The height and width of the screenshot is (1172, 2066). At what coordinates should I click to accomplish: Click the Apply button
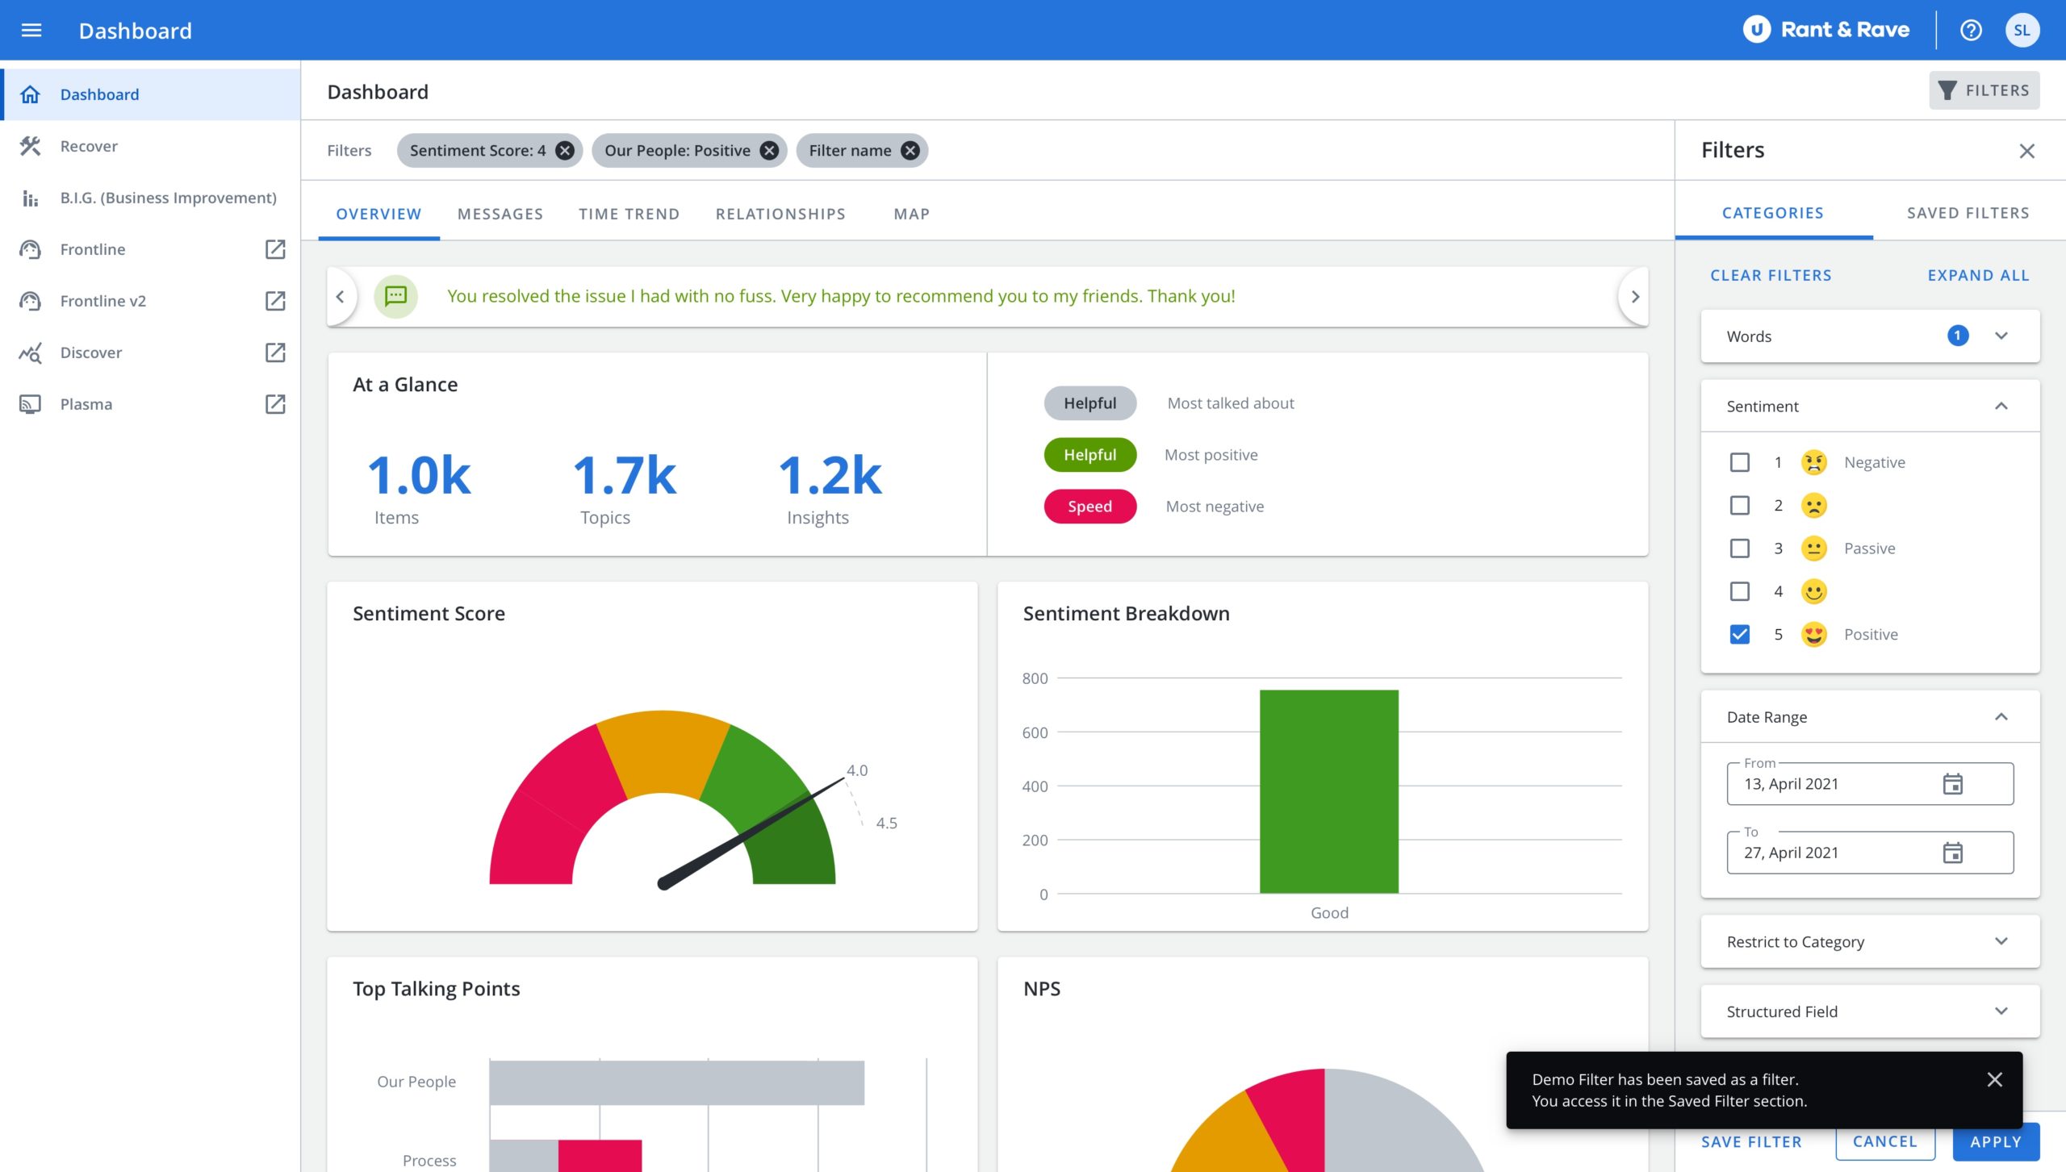[x=1996, y=1142]
